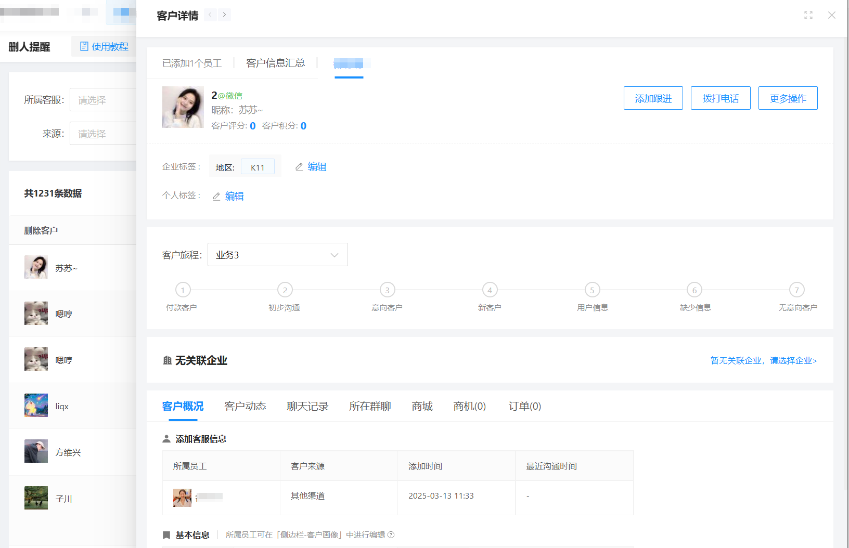Click the 使用教程 document icon
The image size is (849, 548).
pos(84,47)
